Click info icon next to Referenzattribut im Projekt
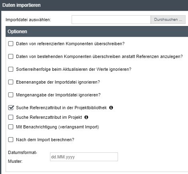Screen dimensions: 188x174 click(86, 117)
